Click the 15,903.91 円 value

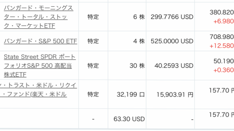(x=175, y=95)
